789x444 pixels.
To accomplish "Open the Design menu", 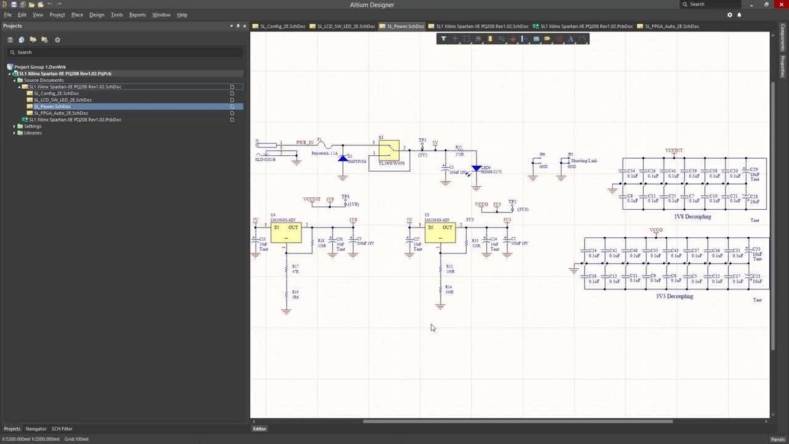I will point(97,14).
